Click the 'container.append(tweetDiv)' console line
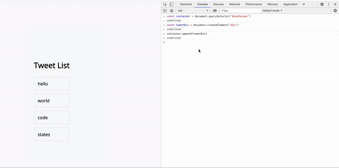The height and width of the screenshot is (168, 339). click(187, 34)
